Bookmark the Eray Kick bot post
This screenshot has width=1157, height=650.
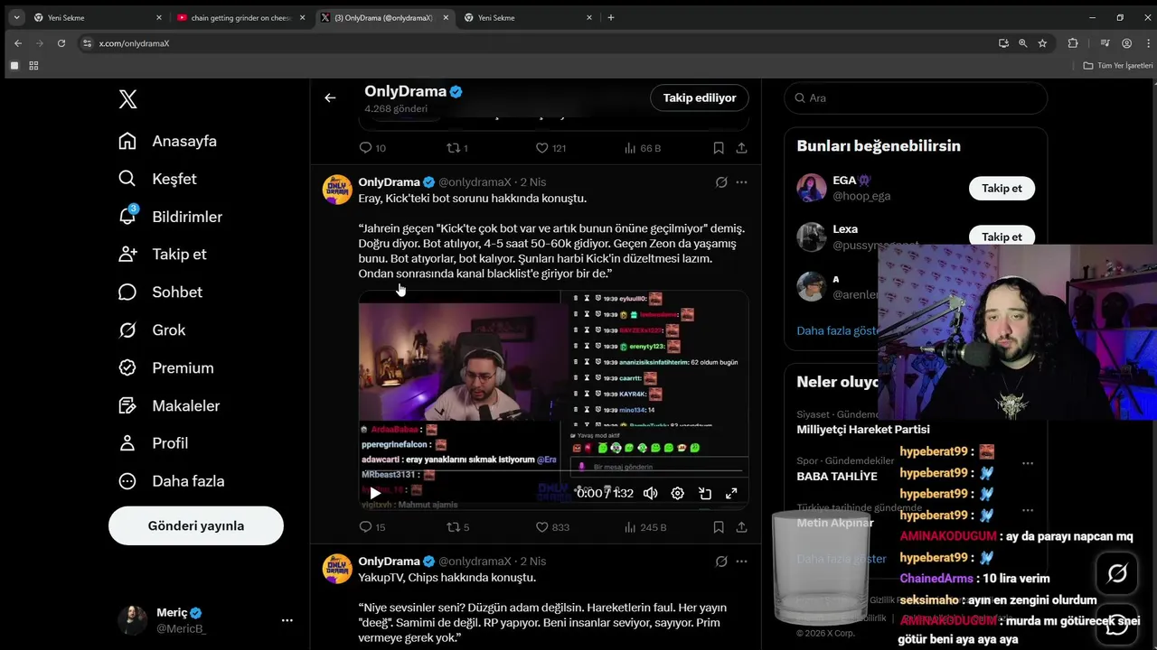(x=719, y=527)
